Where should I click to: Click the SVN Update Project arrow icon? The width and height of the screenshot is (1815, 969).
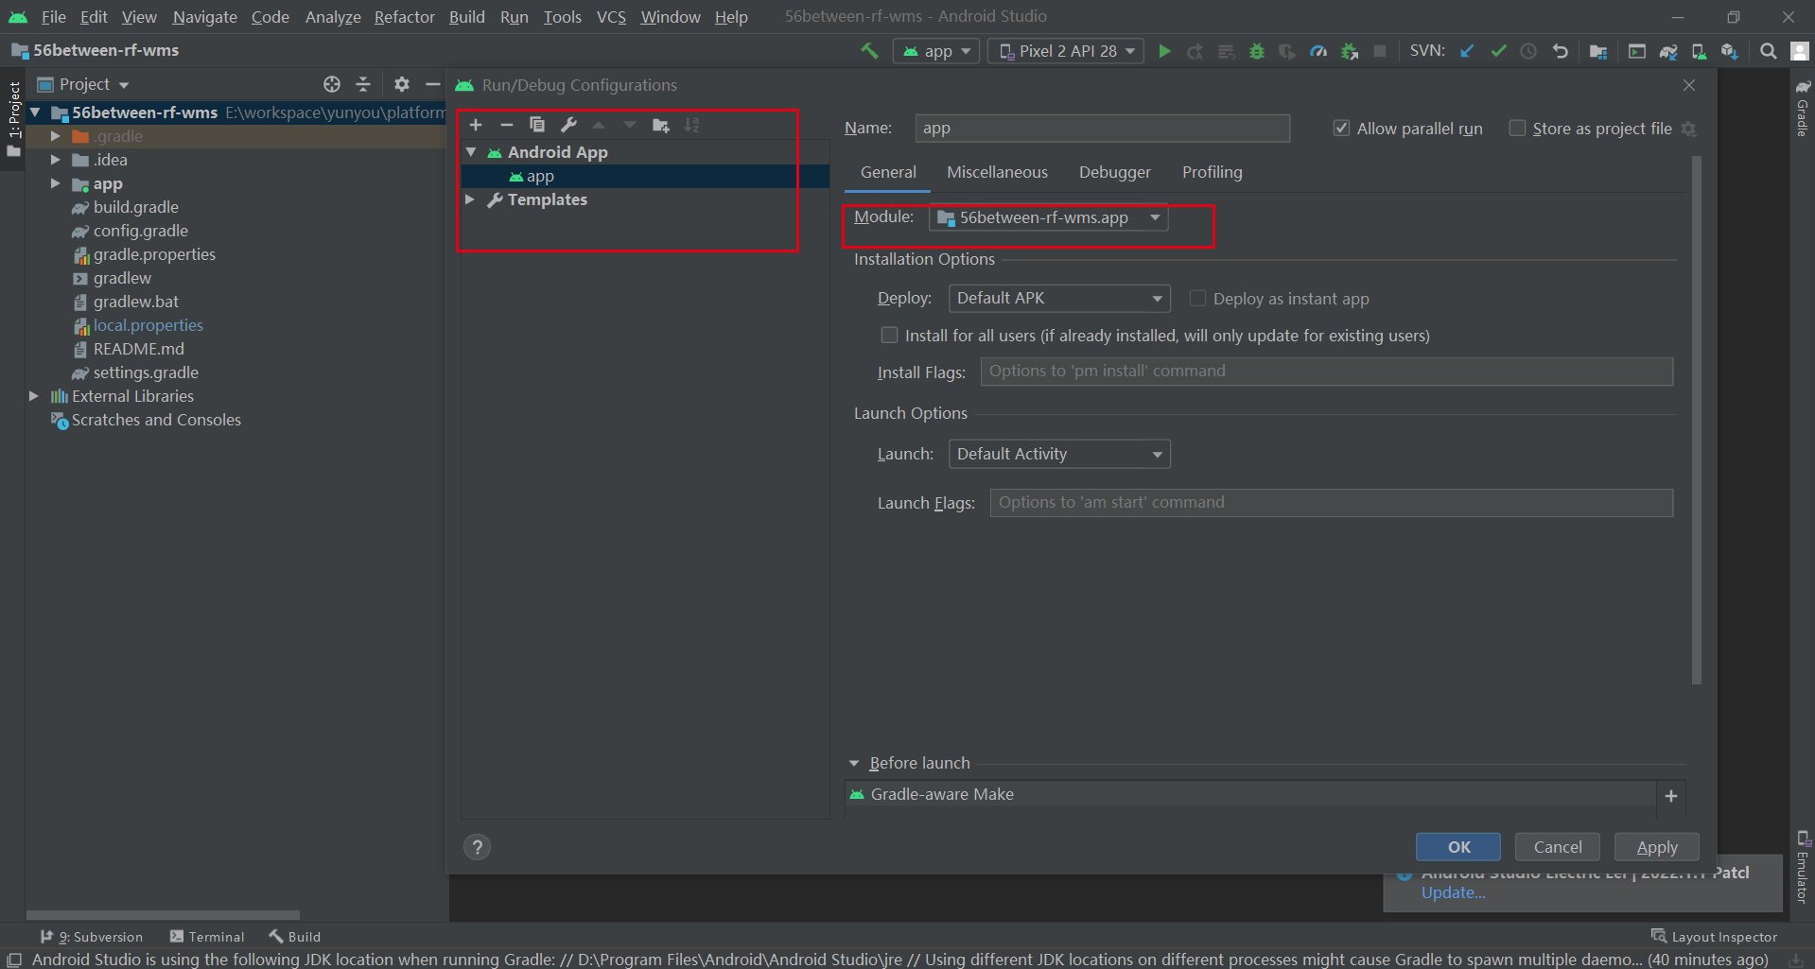click(x=1467, y=51)
